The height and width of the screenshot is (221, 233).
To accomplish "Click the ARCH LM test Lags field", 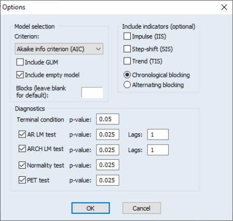I will (158, 150).
